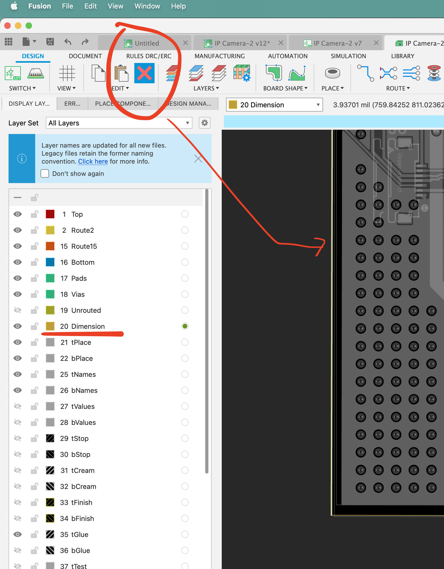Switch to IP Camera-2 v7 document tab
The image size is (444, 569).
click(335, 43)
